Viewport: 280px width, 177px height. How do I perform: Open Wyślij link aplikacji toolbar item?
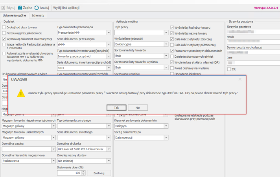click(x=66, y=8)
